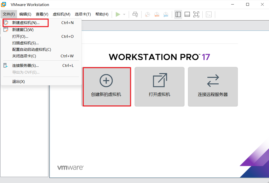Click the 打开虚拟机 tile
Screen dimensions: 269x183
[160, 87]
